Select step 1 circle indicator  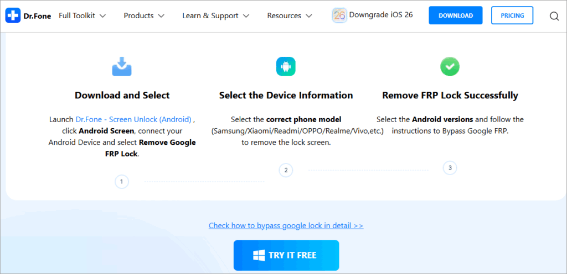point(122,181)
